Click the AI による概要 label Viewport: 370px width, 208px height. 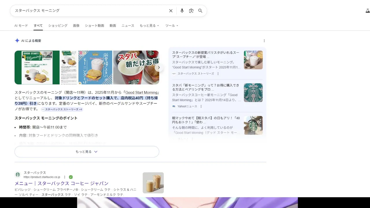[31, 41]
